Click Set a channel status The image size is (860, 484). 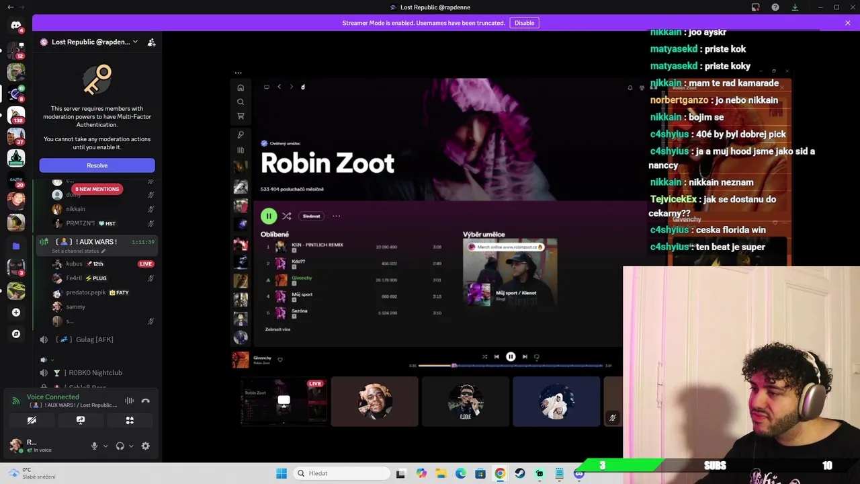click(79, 251)
